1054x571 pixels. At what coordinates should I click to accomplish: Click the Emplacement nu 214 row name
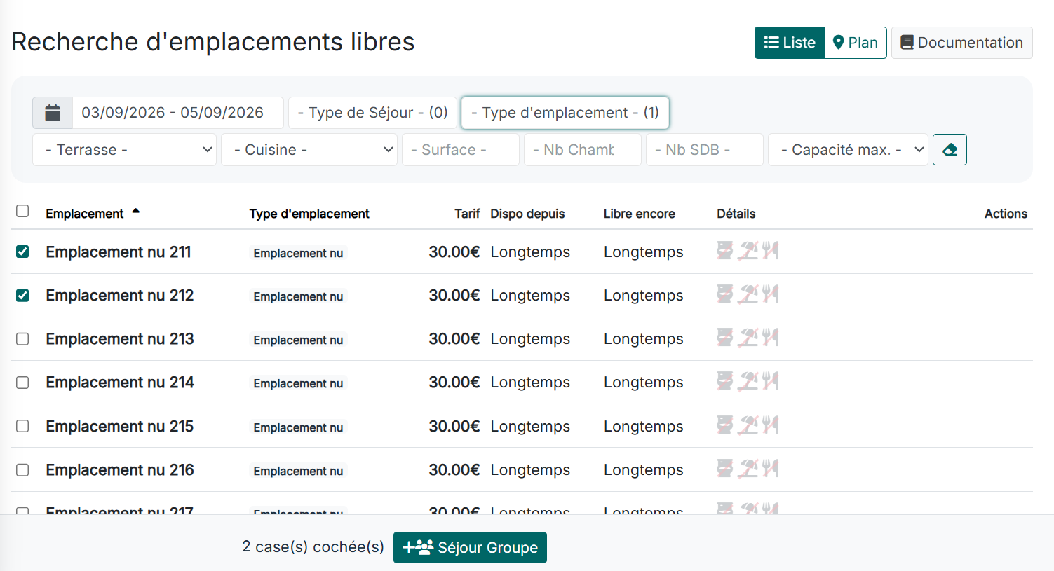(x=120, y=383)
